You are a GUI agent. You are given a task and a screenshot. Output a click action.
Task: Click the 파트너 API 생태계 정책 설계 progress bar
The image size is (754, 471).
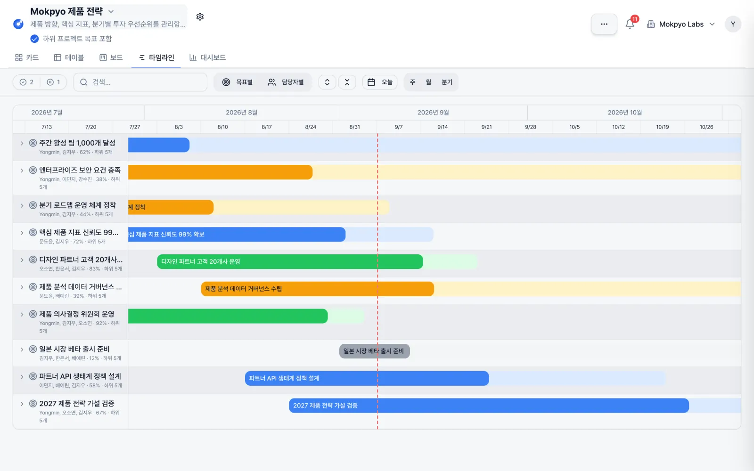coord(367,378)
